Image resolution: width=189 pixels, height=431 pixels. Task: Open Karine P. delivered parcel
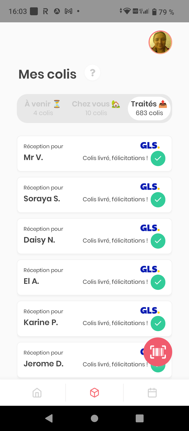pyautogui.click(x=79, y=319)
